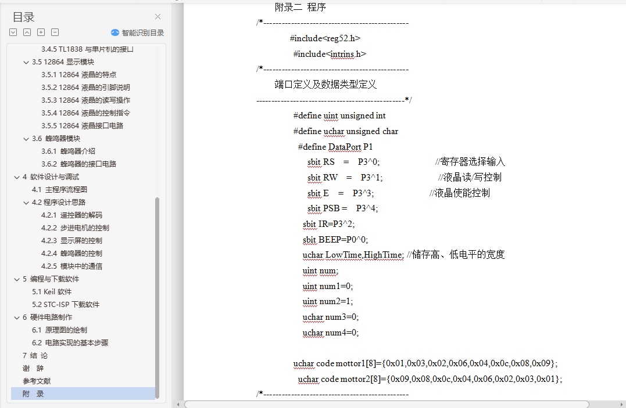Click the //寄存器选择输入 comment
Screen dimensions: 626x408
click(x=470, y=161)
